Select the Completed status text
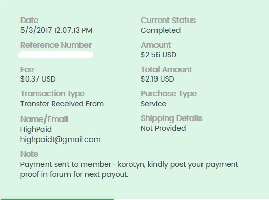 coord(161,31)
